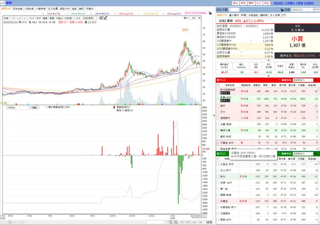Click 20MA legend color line
320x225 pixels.
[91, 14]
